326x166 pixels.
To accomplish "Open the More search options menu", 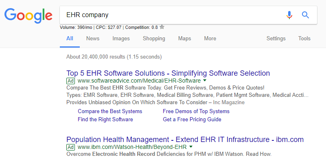I will (210, 38).
